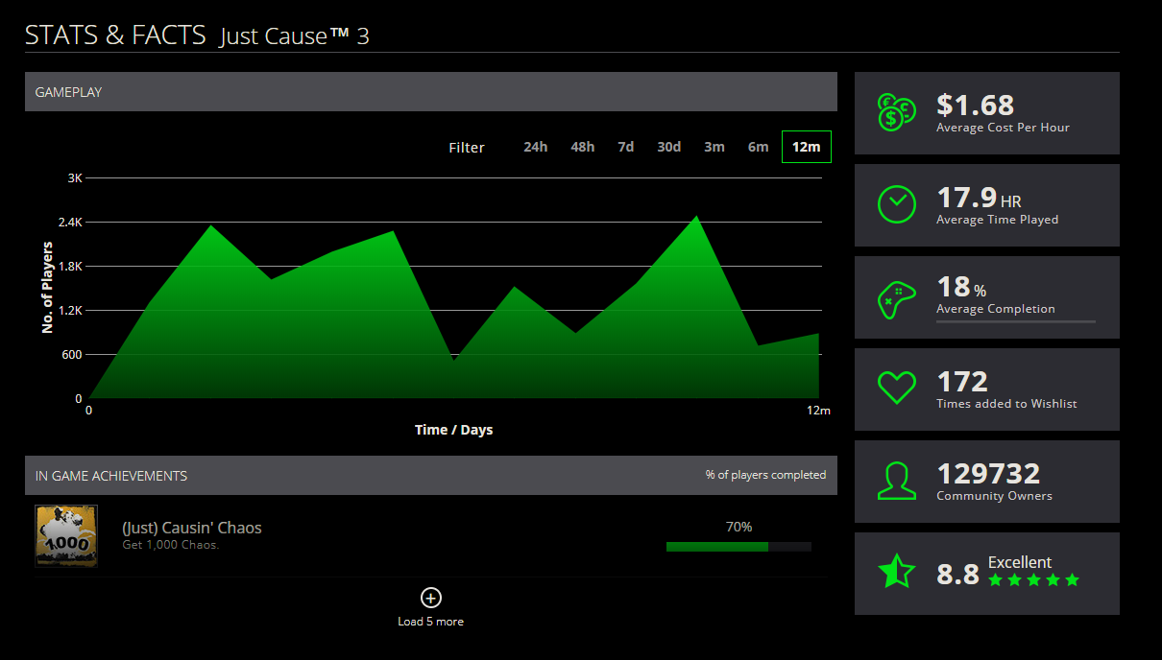Click the plus circle Load more icon
The height and width of the screenshot is (660, 1162).
click(x=431, y=598)
